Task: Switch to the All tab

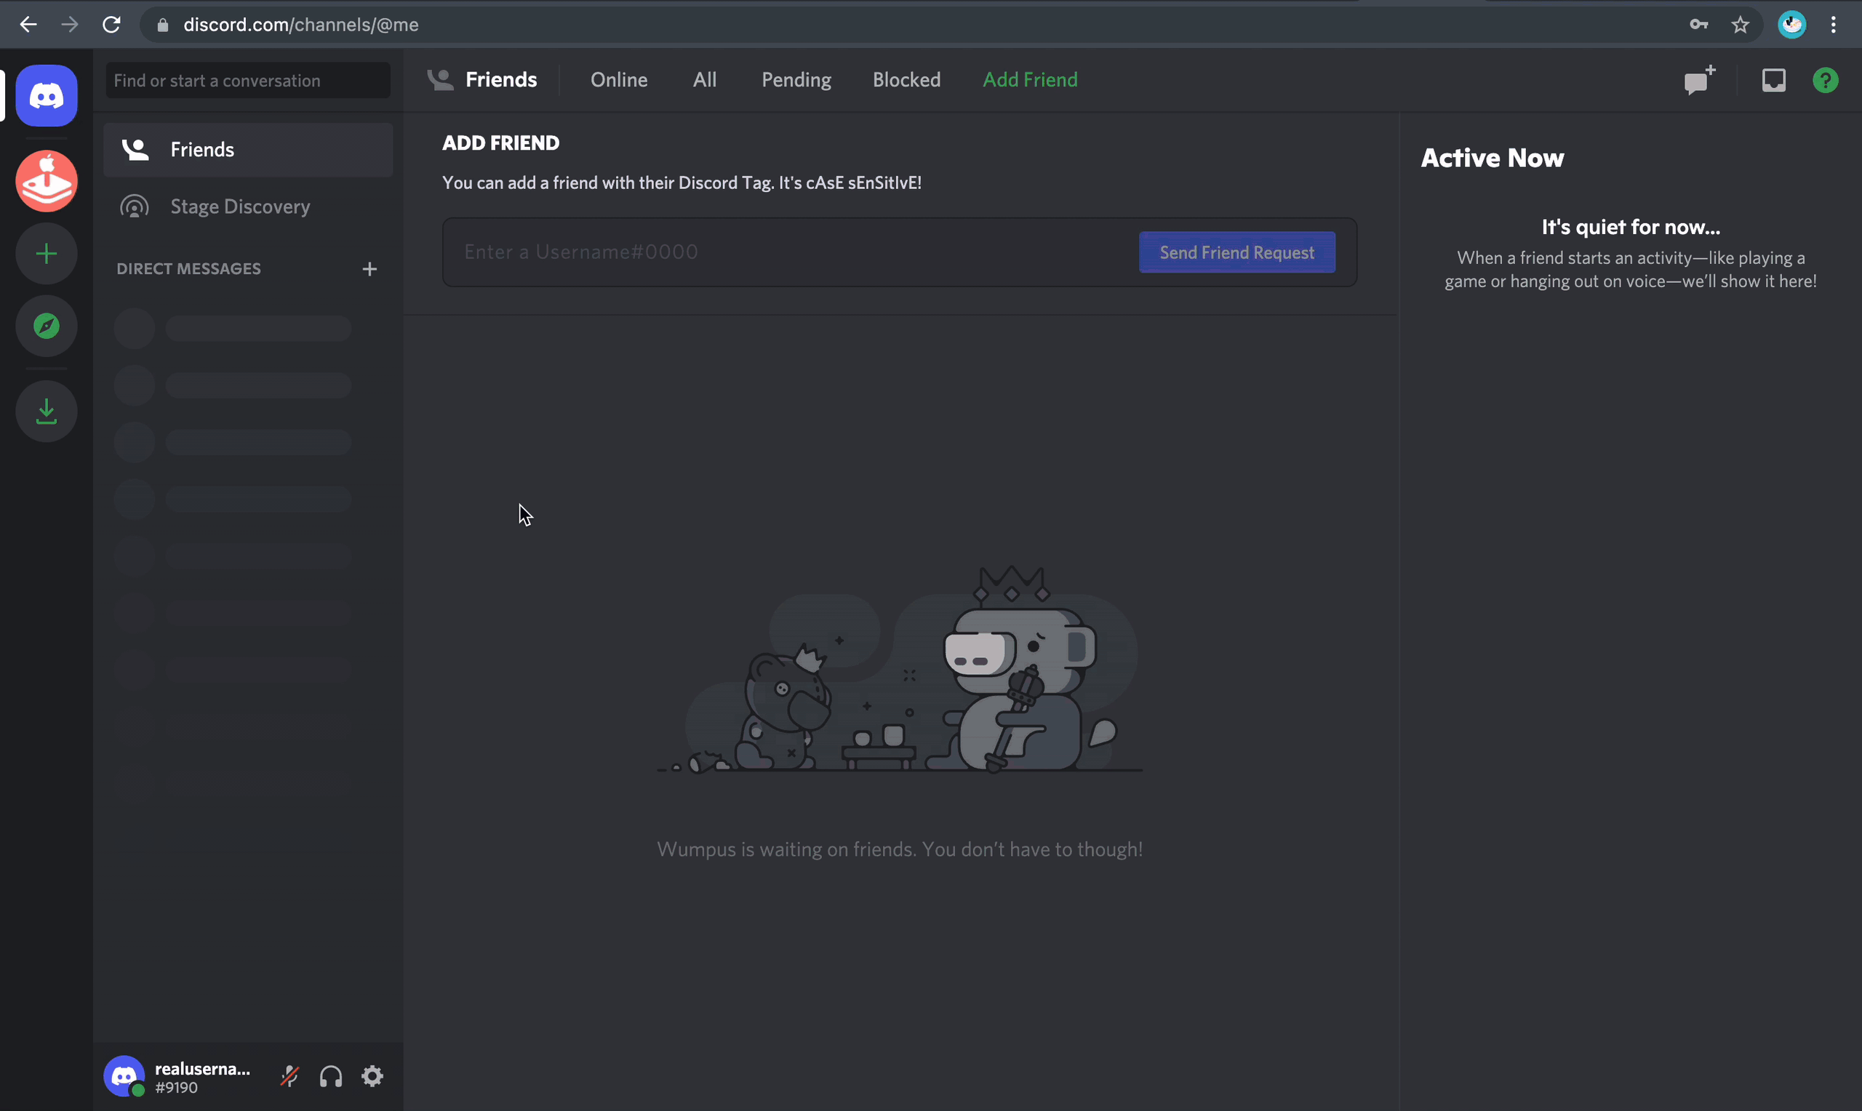Action: click(705, 79)
